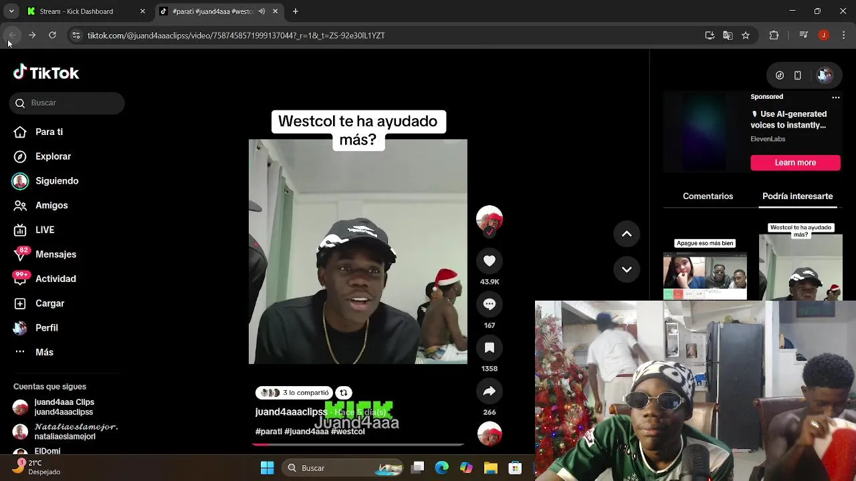Save video with bookmark icon
Viewport: 856px width, 481px height.
pos(490,347)
